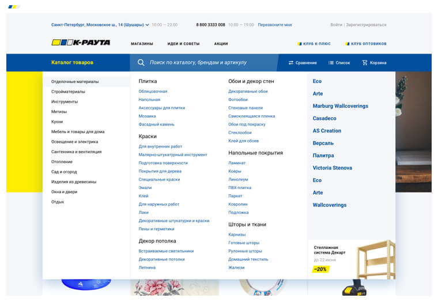
Task: Open the wishlist (Список) icon
Action: pyautogui.click(x=331, y=63)
